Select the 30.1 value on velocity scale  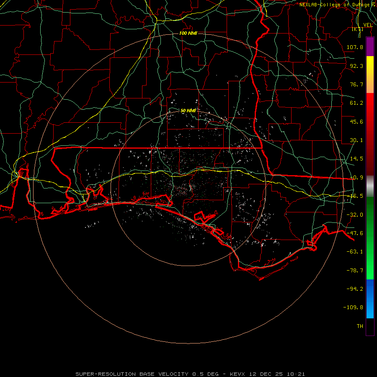[356, 140]
